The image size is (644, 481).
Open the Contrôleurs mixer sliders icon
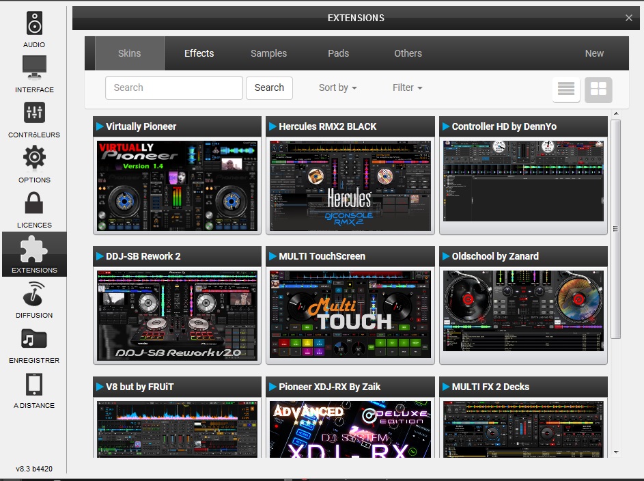tap(34, 112)
